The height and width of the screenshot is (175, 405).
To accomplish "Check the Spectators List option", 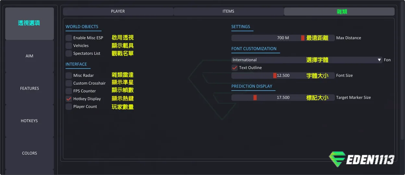I will point(69,53).
